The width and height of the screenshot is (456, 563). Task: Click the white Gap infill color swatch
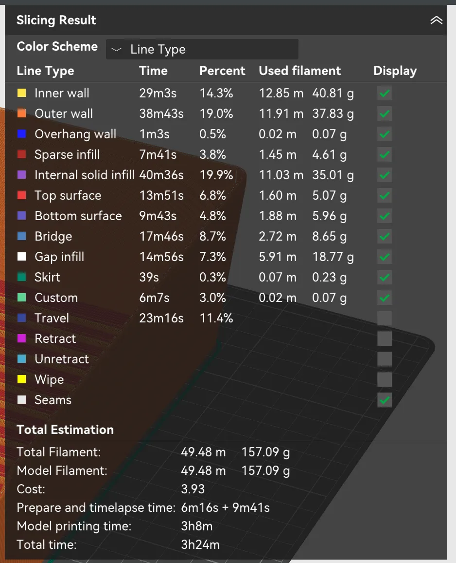click(x=21, y=257)
